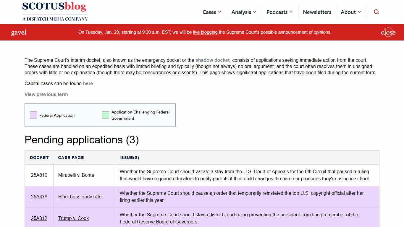
Task: Open docket 25A478
Action: coord(39,197)
